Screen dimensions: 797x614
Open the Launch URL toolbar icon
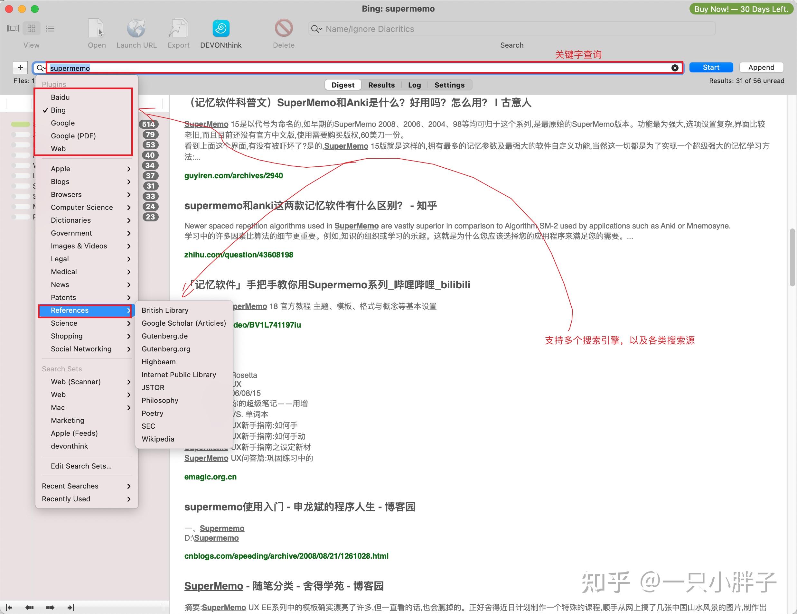tap(136, 33)
